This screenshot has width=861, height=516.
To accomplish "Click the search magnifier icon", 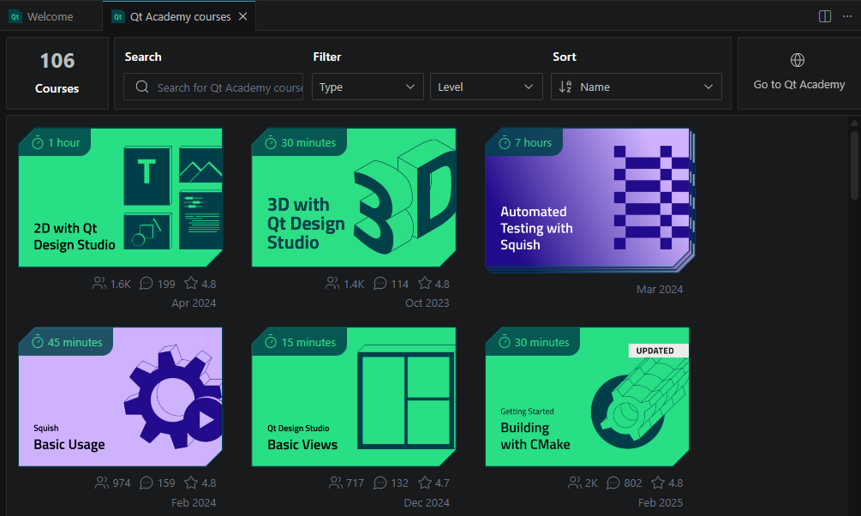I will click(141, 87).
